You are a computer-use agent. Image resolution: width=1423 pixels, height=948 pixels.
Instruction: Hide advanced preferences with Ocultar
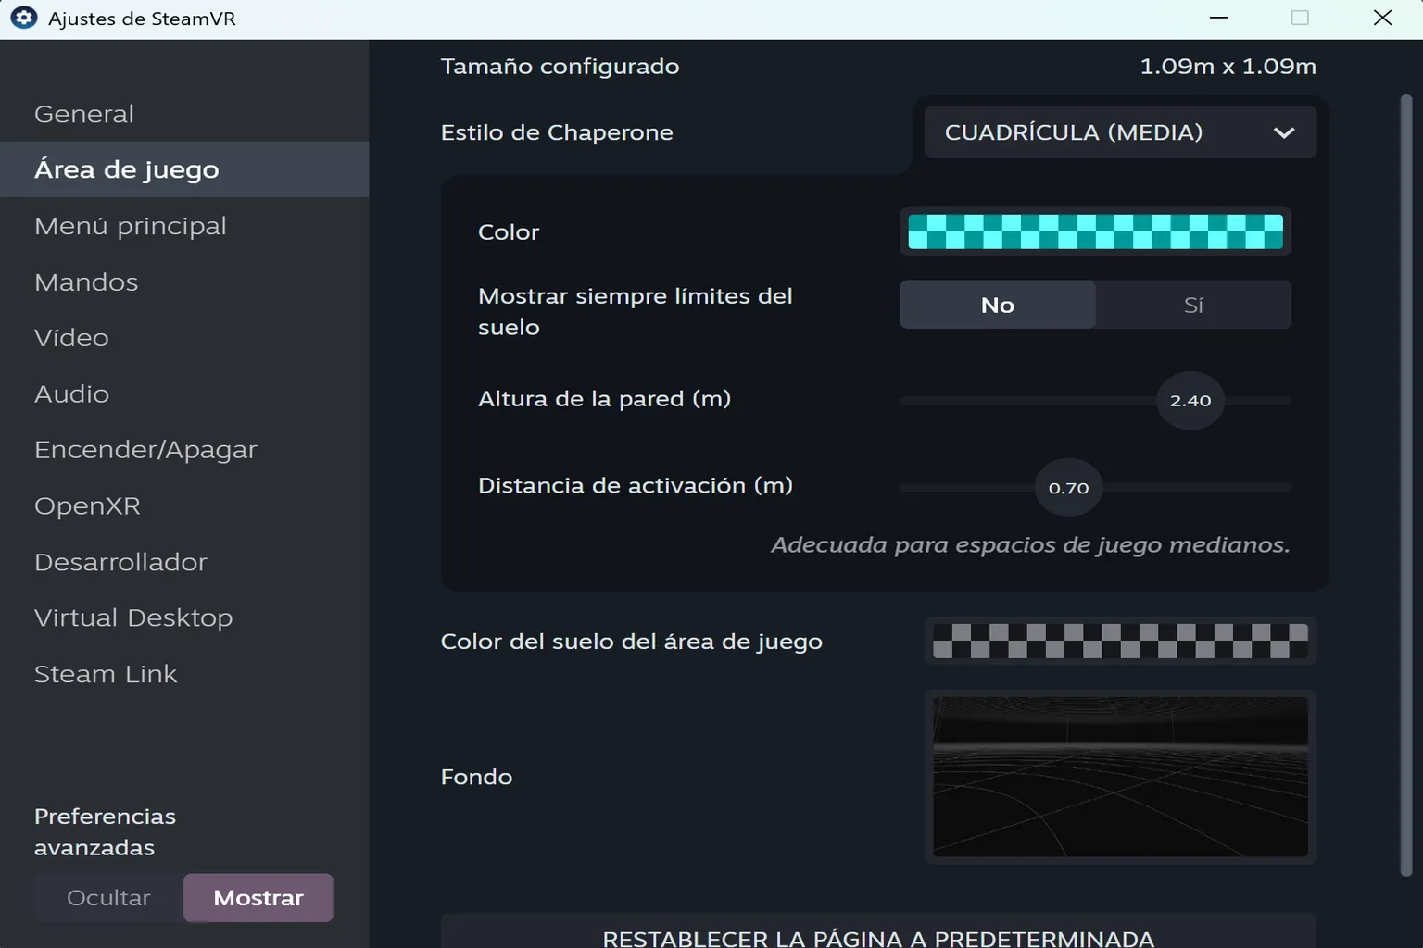pos(108,898)
